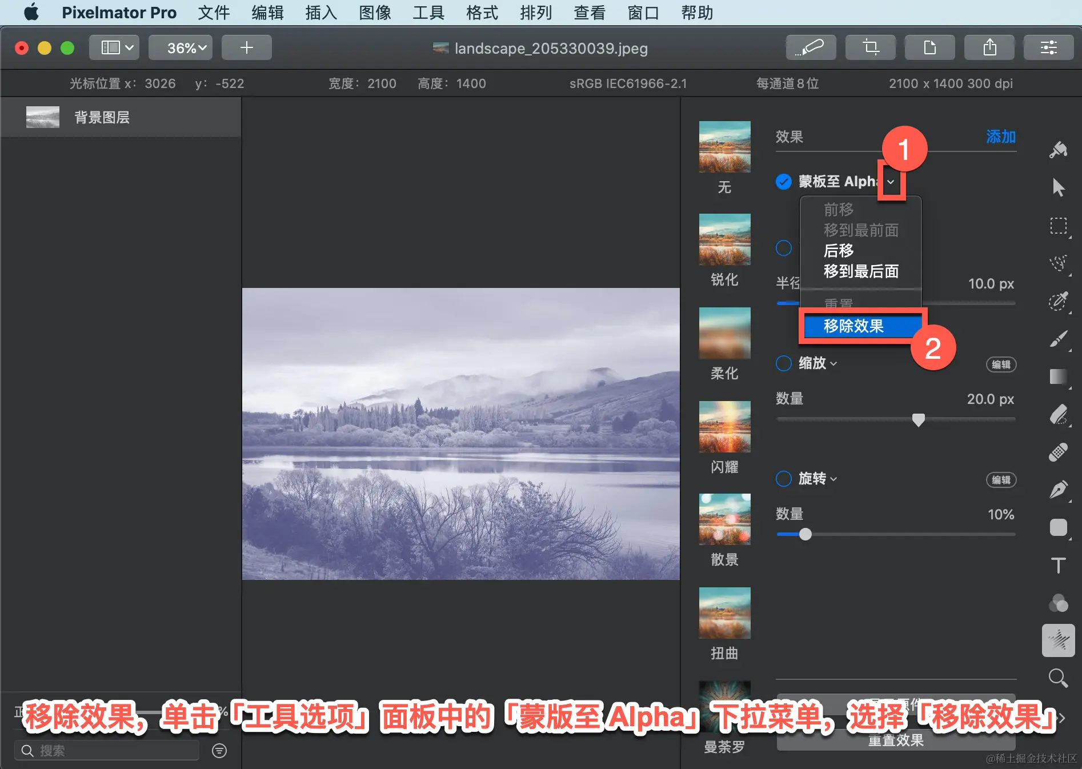Click the Crop toolbar button
The image size is (1082, 769).
point(871,47)
